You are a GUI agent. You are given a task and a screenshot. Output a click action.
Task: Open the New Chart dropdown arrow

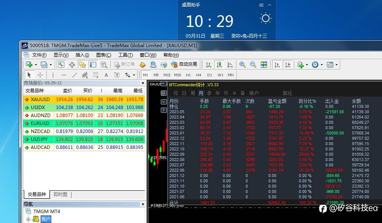point(36,65)
